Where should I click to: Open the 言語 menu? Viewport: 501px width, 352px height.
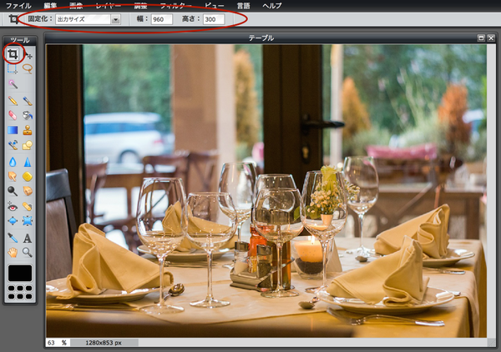[x=244, y=6]
